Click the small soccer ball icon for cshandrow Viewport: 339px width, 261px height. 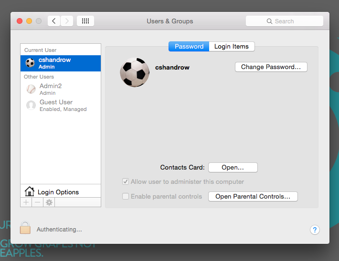pos(30,63)
